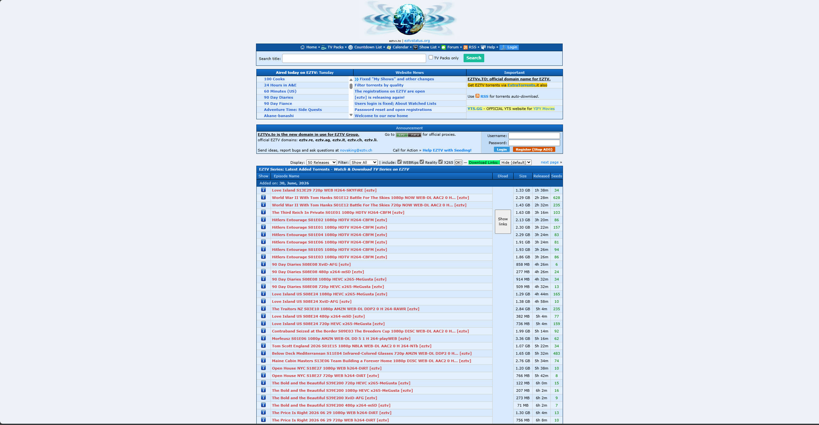Open 60 Minutes (US) in Aired today
Viewport: 819px width, 425px height.
pyautogui.click(x=280, y=91)
